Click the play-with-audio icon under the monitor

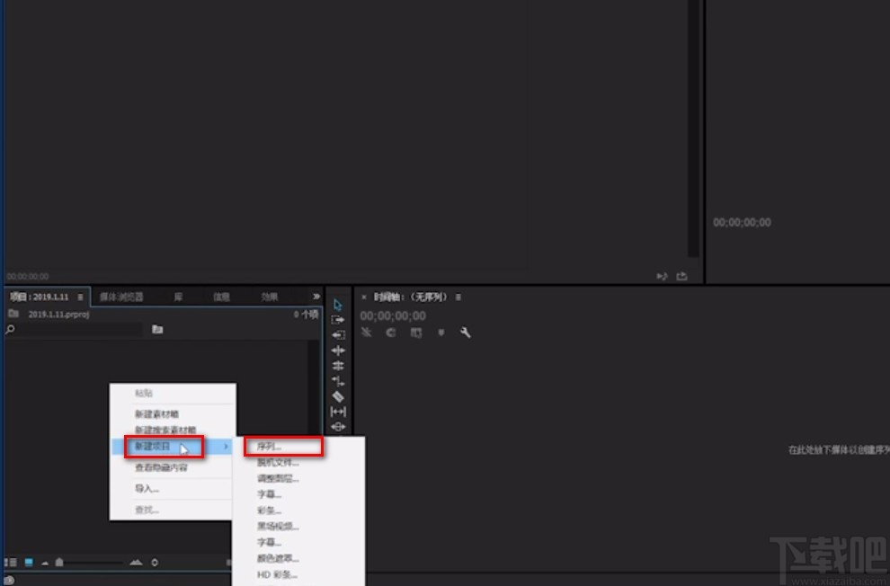[x=662, y=276]
